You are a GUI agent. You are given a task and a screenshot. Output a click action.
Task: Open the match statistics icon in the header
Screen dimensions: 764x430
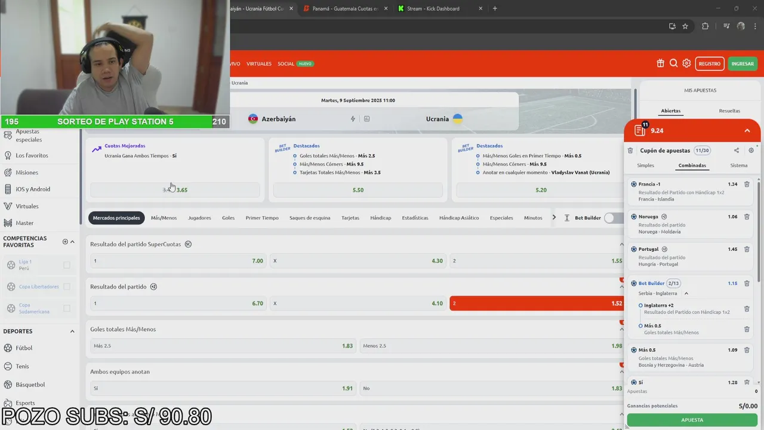366,119
